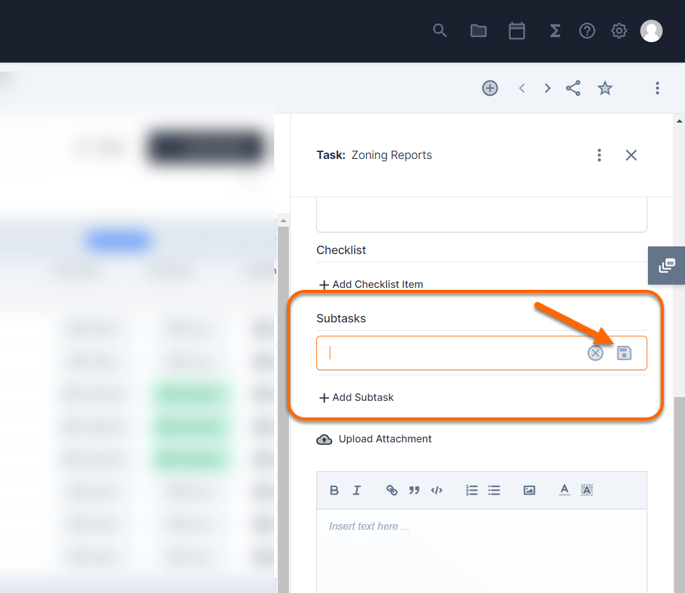Viewport: 685px width, 593px height.
Task: Insert a blockquote in the text editor
Action: click(x=414, y=490)
